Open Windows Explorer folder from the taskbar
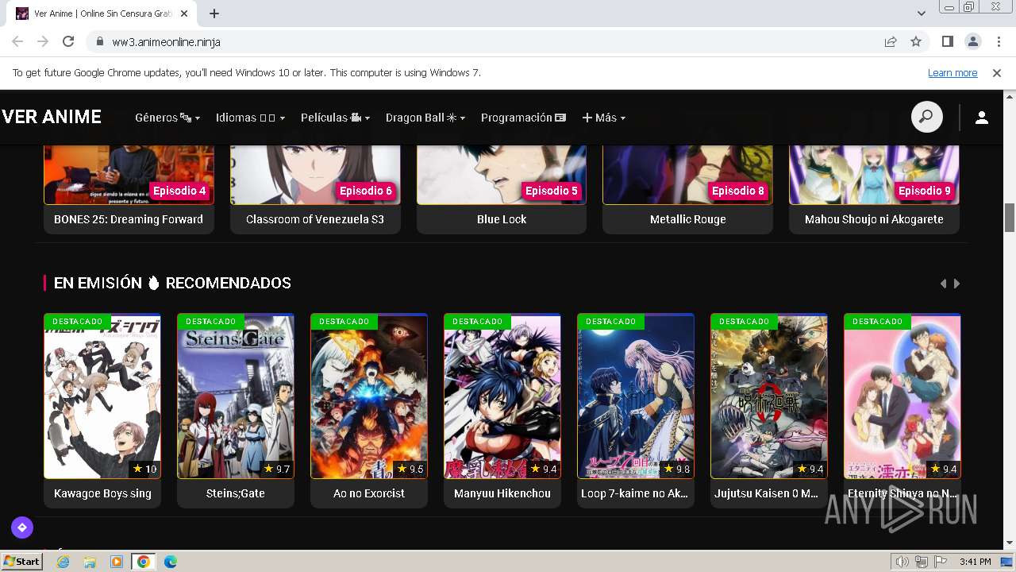 click(90, 562)
